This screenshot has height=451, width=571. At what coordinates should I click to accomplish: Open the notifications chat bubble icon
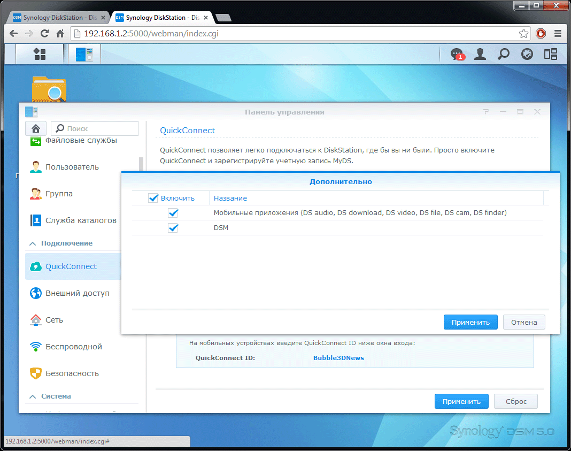coord(457,54)
